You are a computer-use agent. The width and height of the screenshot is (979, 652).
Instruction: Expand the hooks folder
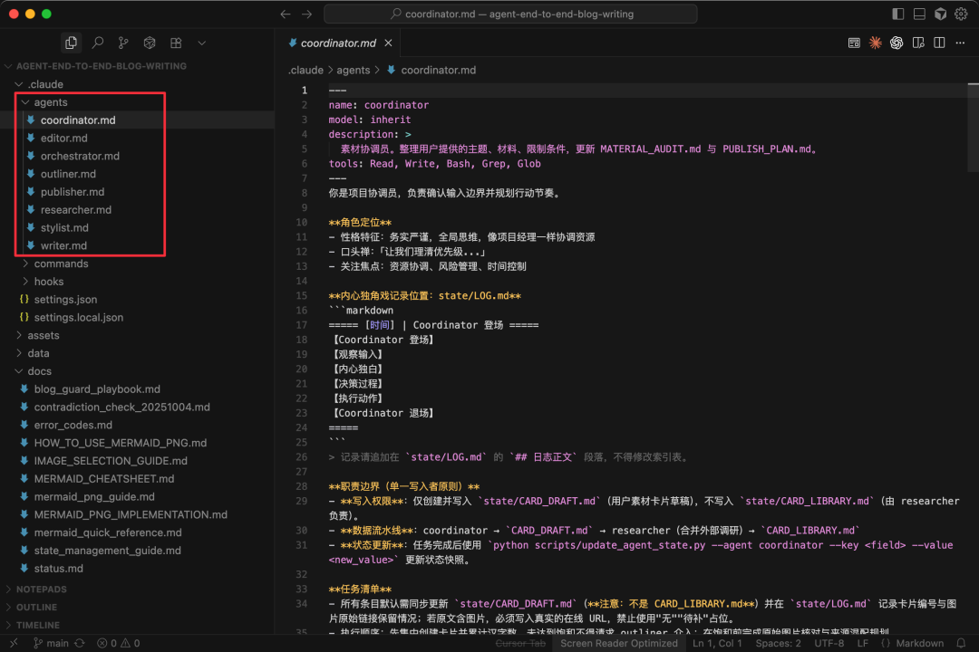click(138, 282)
